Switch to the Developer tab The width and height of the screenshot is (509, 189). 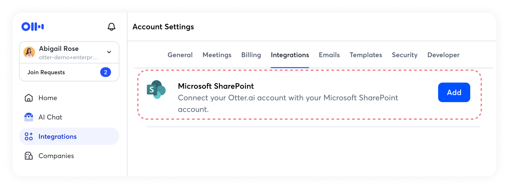(x=443, y=55)
